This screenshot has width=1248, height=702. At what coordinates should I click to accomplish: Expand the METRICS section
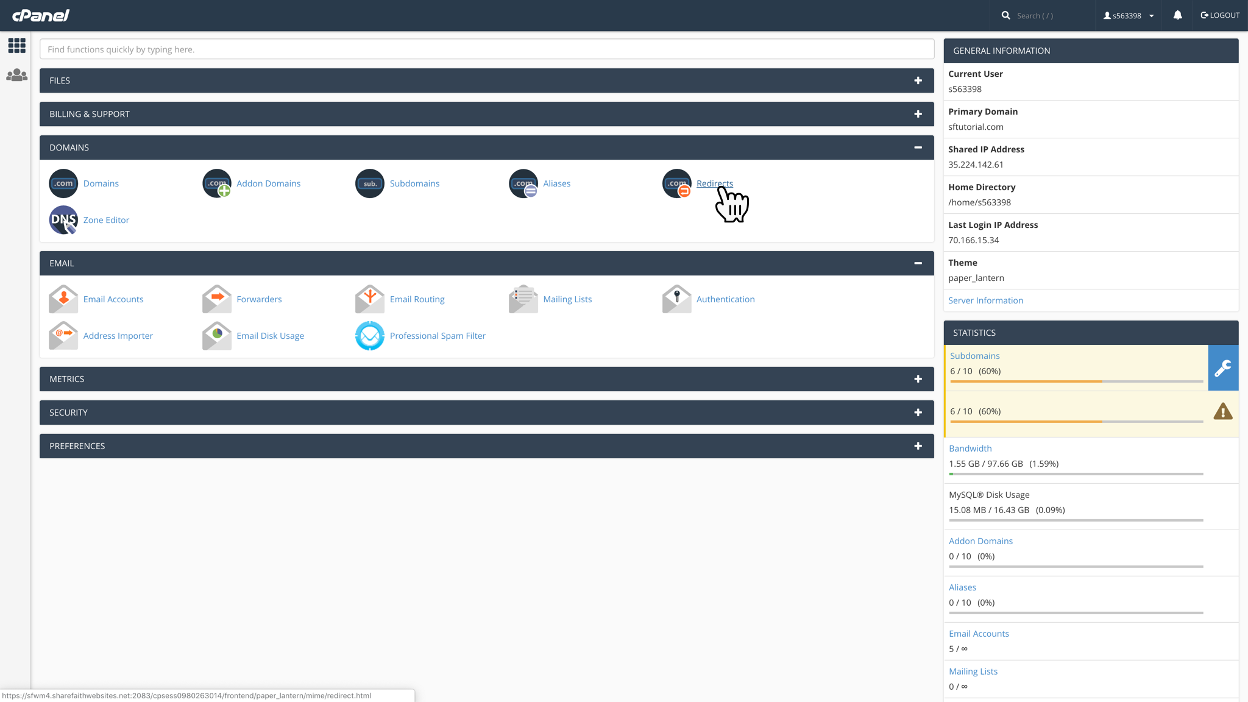point(918,379)
